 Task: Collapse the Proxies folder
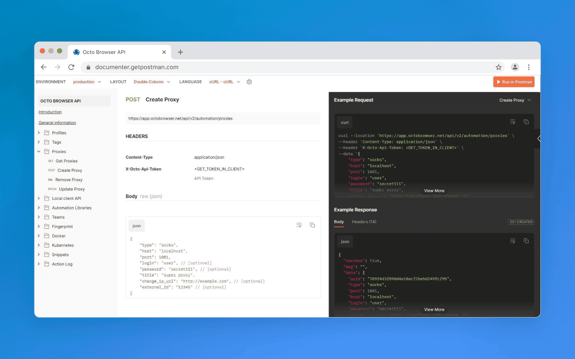39,152
